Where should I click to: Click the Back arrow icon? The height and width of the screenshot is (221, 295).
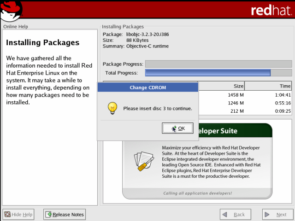[x=224, y=215]
